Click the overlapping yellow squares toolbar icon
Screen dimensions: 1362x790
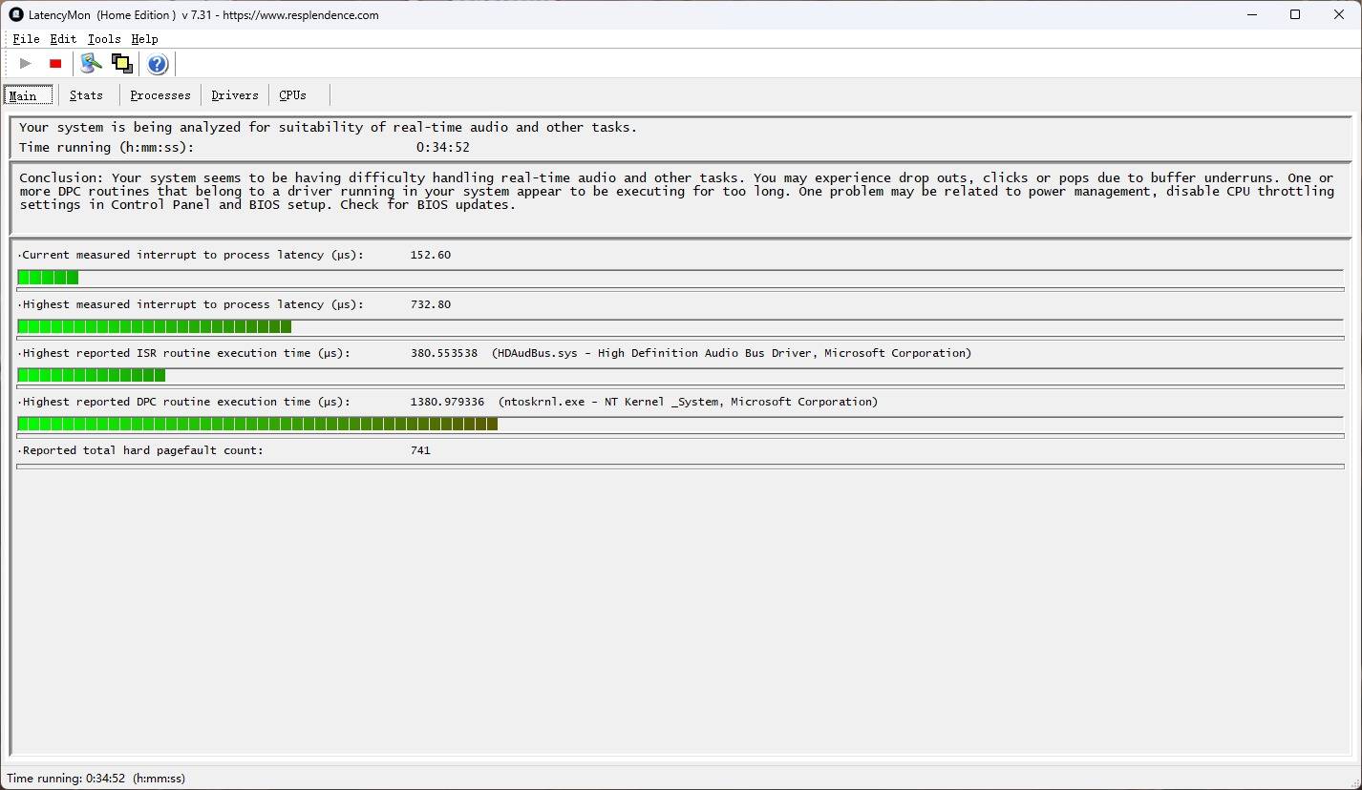click(x=121, y=64)
